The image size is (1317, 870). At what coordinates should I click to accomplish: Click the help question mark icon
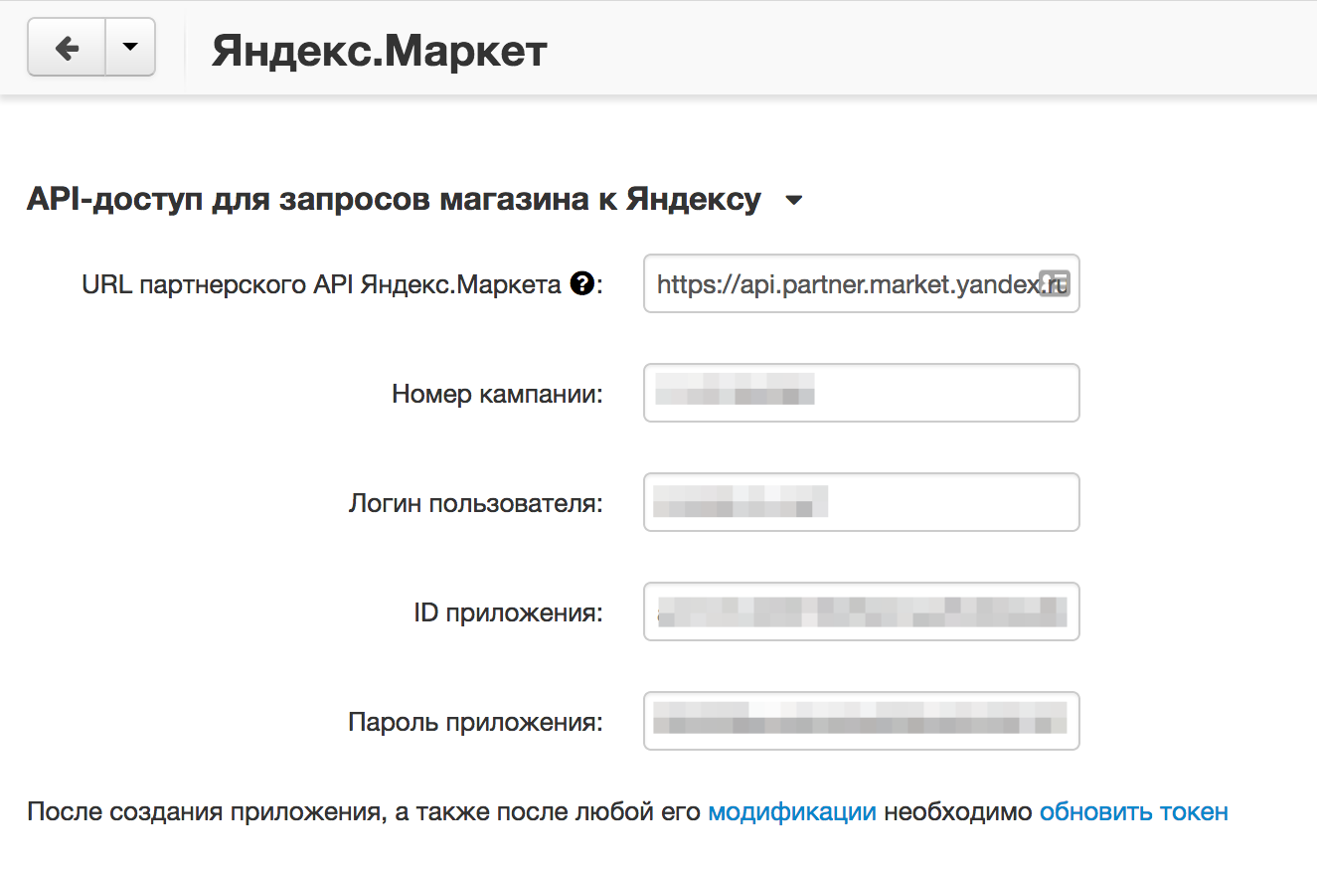pos(582,285)
